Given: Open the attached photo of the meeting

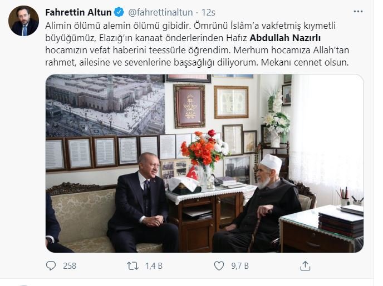Looking at the screenshot, I should coord(204,163).
